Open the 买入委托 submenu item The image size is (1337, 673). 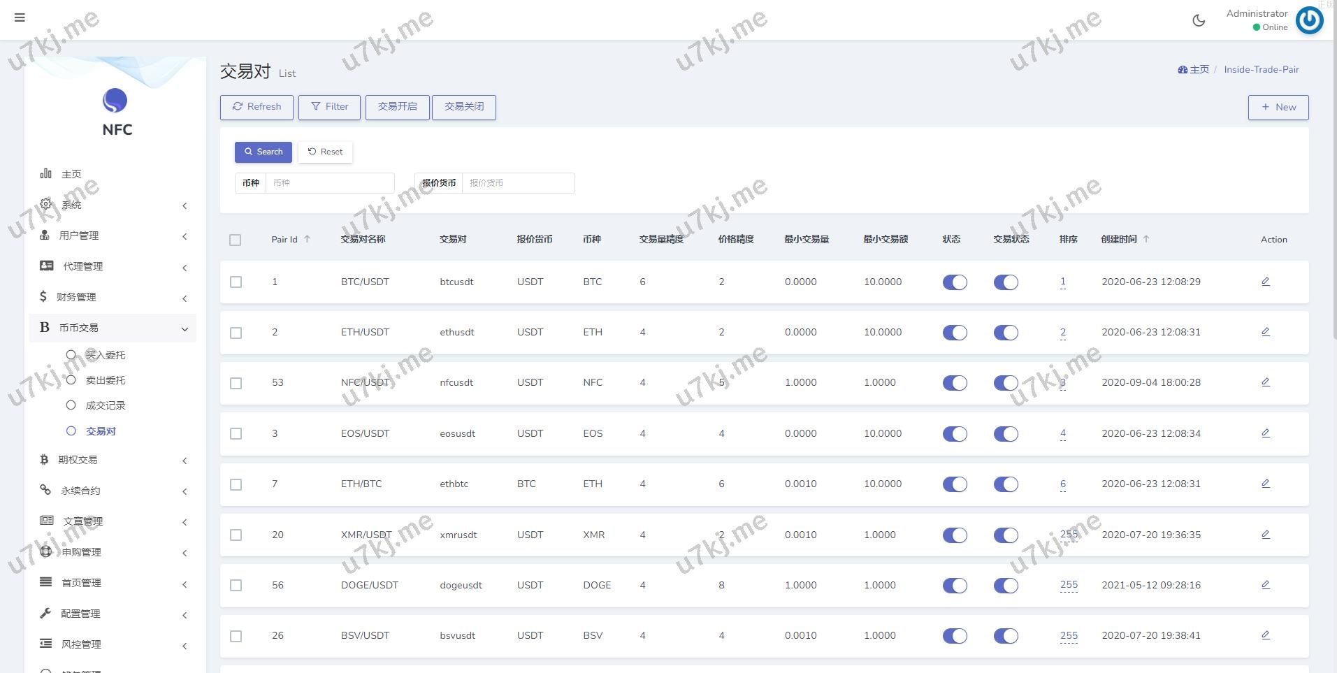tap(105, 355)
